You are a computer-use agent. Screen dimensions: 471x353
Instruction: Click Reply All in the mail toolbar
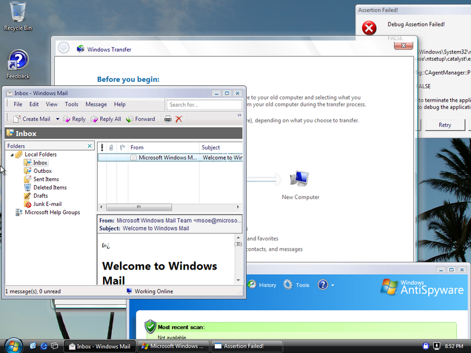(x=106, y=119)
